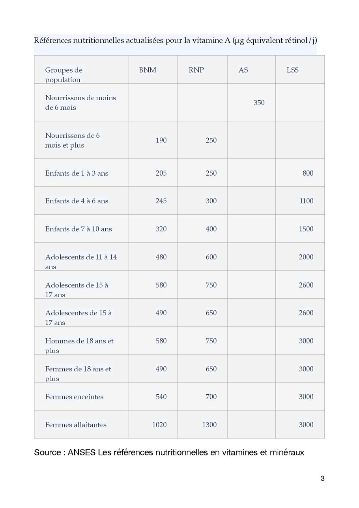
Task: Click the AS column header
Action: 243,70
